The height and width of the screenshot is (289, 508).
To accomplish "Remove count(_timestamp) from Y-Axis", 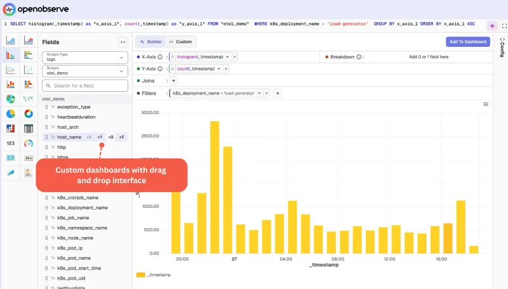I will coord(226,69).
